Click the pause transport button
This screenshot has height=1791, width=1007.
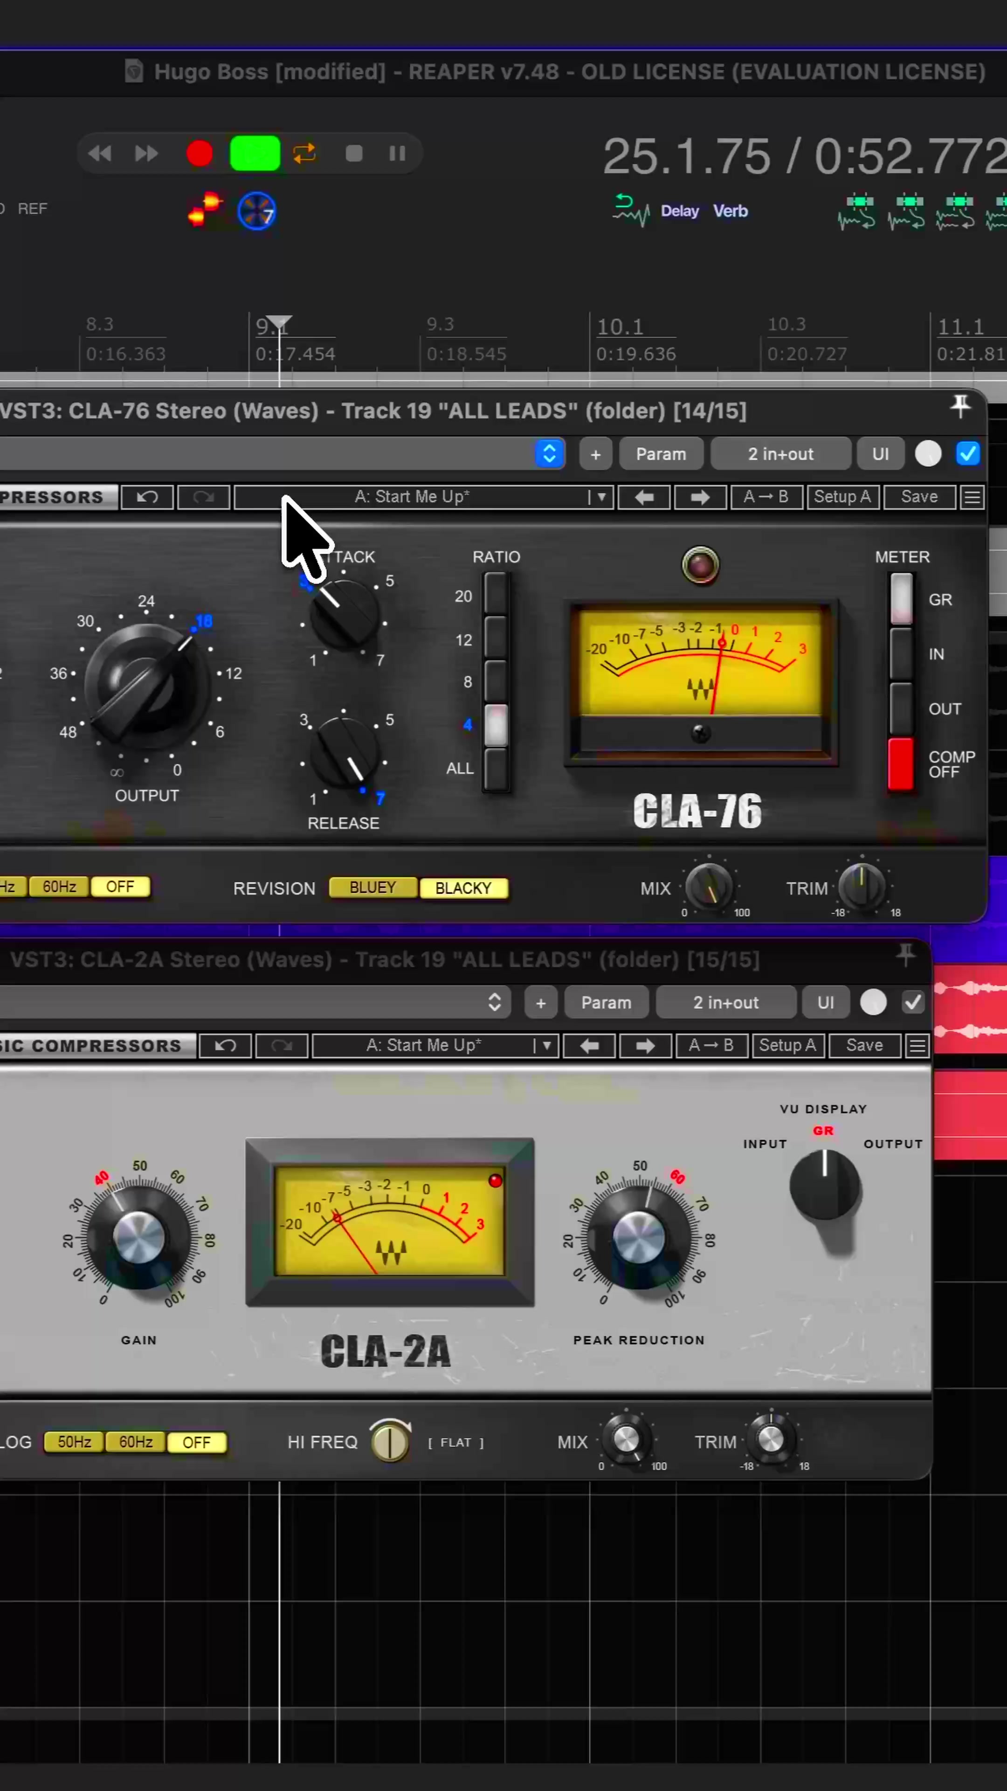coord(397,153)
